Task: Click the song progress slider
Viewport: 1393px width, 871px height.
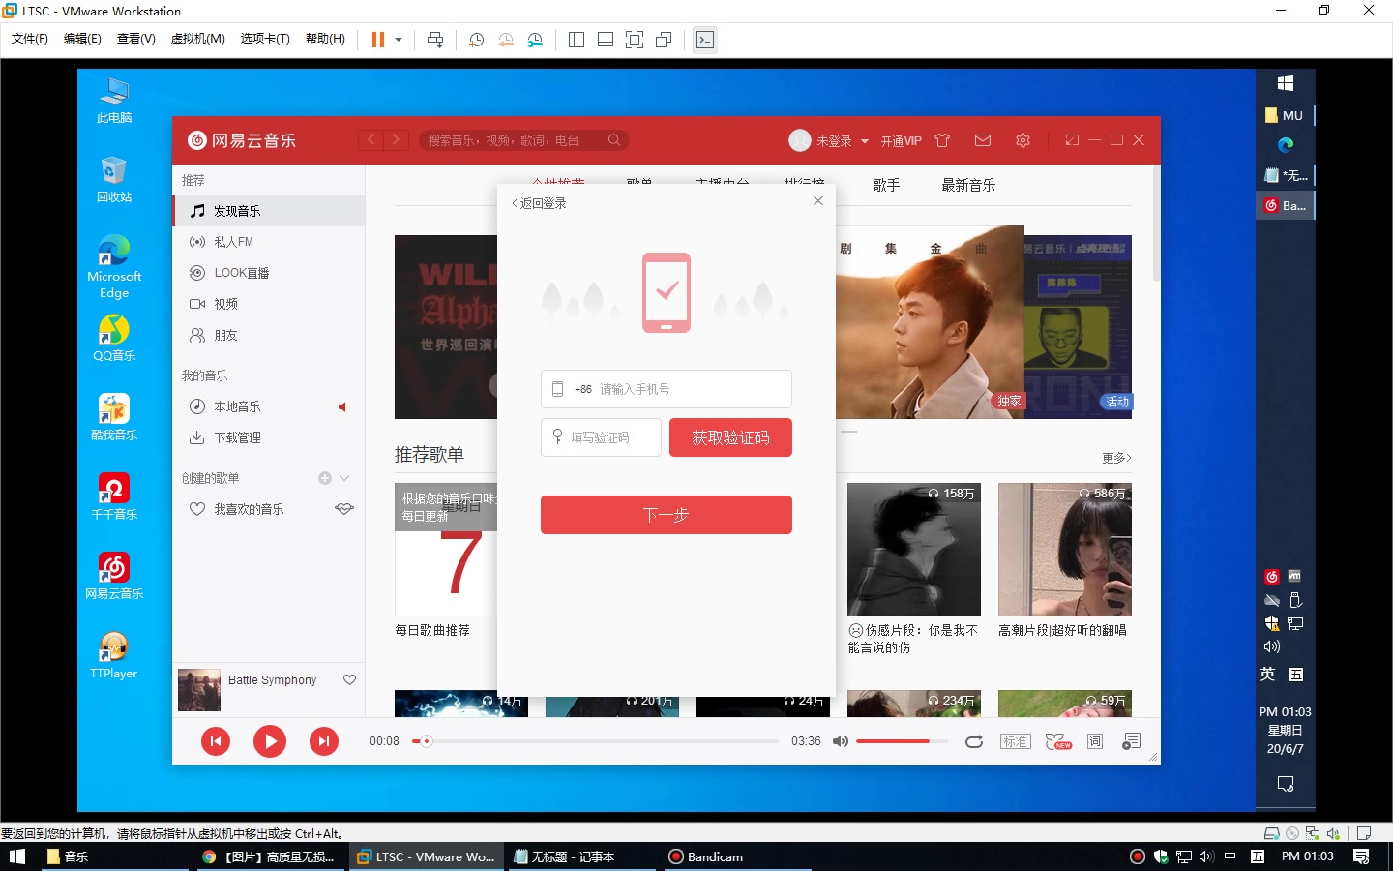Action: pyautogui.click(x=596, y=741)
